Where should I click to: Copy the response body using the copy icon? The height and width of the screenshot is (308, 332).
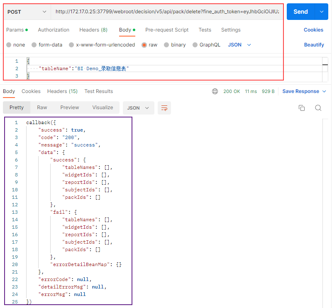pyautogui.click(x=302, y=108)
